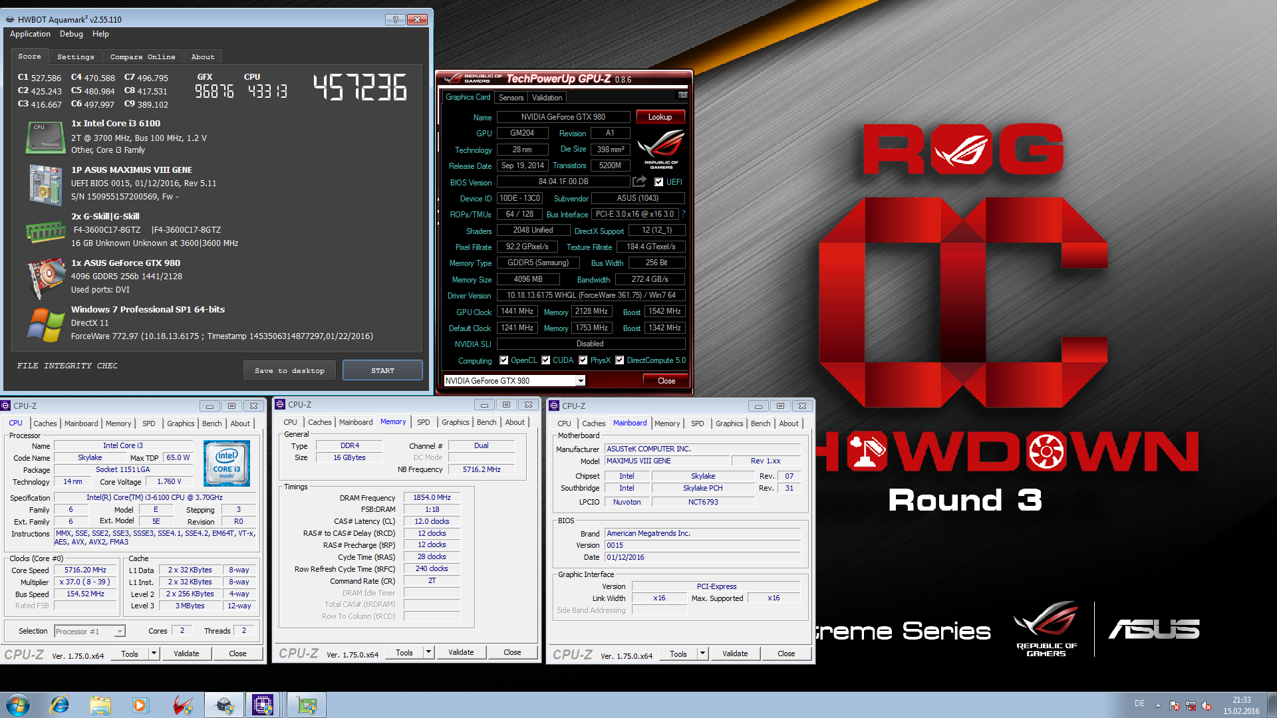This screenshot has height=718, width=1277.
Task: Click the MAXIMUS VIII GENE model field
Action: pyautogui.click(x=666, y=461)
